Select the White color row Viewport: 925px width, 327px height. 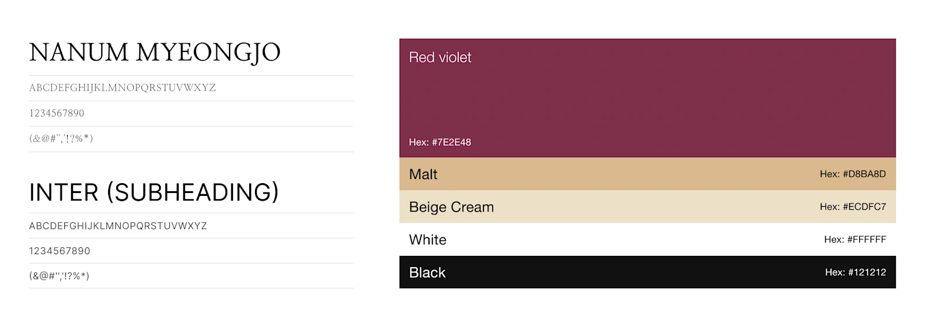point(647,239)
